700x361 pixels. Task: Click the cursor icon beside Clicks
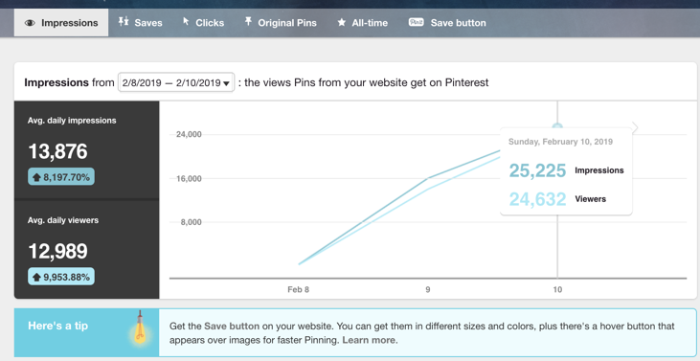[186, 21]
